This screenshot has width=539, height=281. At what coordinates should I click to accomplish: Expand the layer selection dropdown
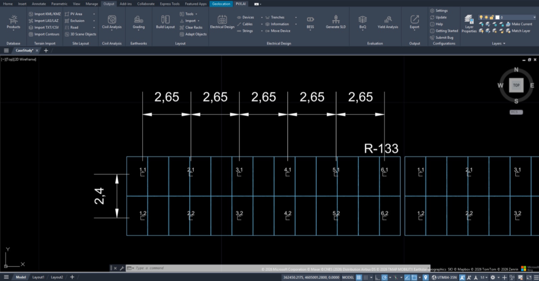(x=534, y=17)
